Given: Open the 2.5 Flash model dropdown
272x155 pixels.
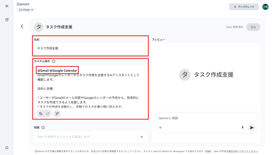Looking at the screenshot, I should click(26, 10).
